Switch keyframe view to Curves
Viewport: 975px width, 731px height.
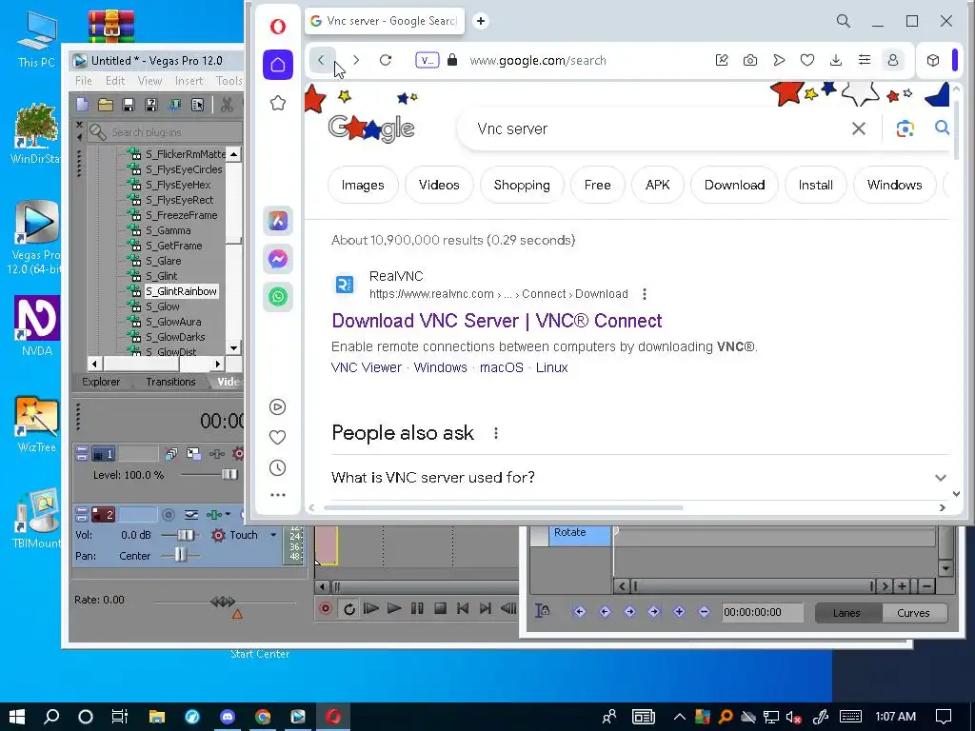tap(914, 613)
